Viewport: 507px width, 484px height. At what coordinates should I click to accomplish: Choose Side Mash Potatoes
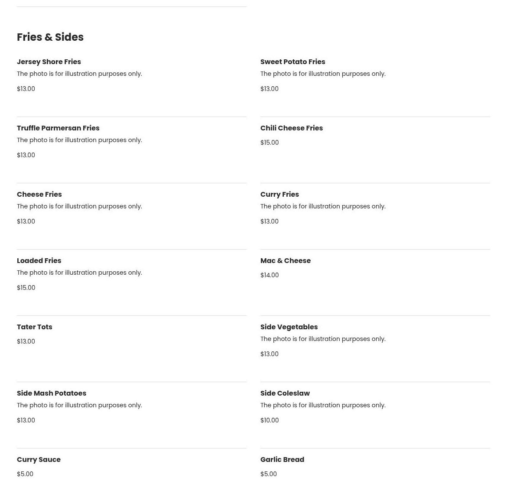52,393
